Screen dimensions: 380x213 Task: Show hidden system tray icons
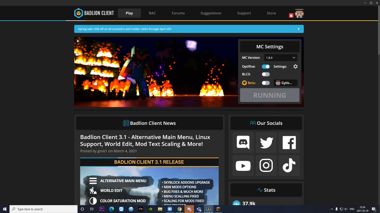[x=332, y=209]
